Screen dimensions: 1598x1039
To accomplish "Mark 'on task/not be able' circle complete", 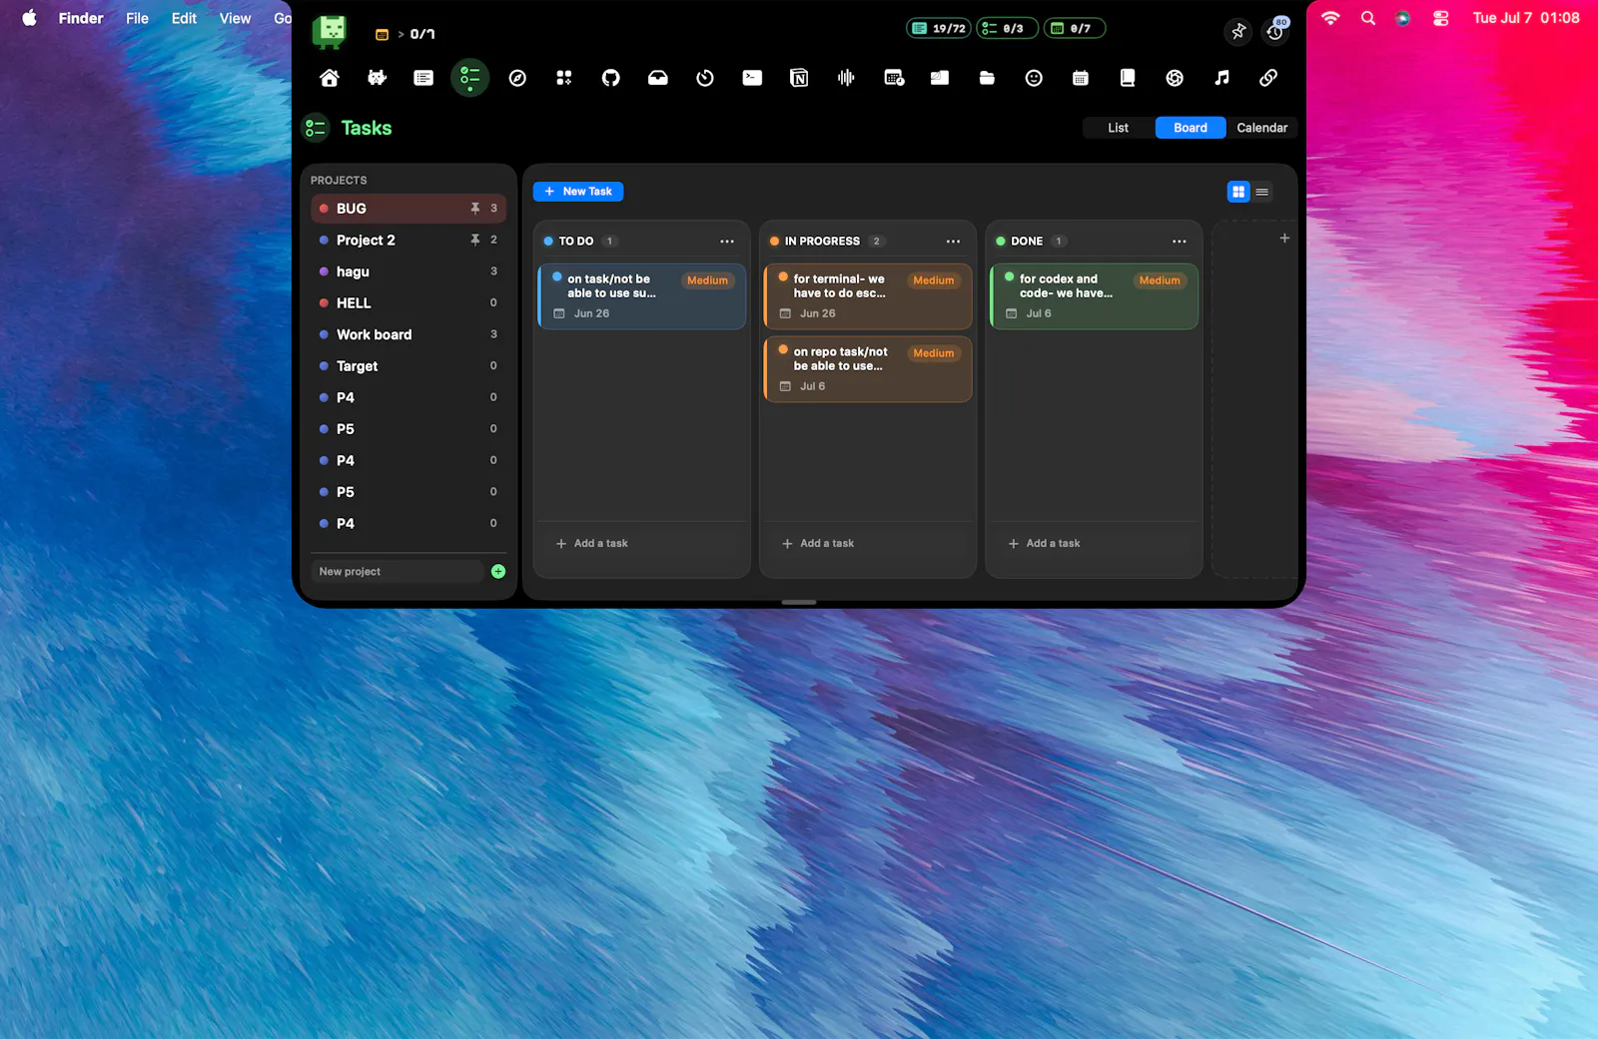I will pos(557,277).
